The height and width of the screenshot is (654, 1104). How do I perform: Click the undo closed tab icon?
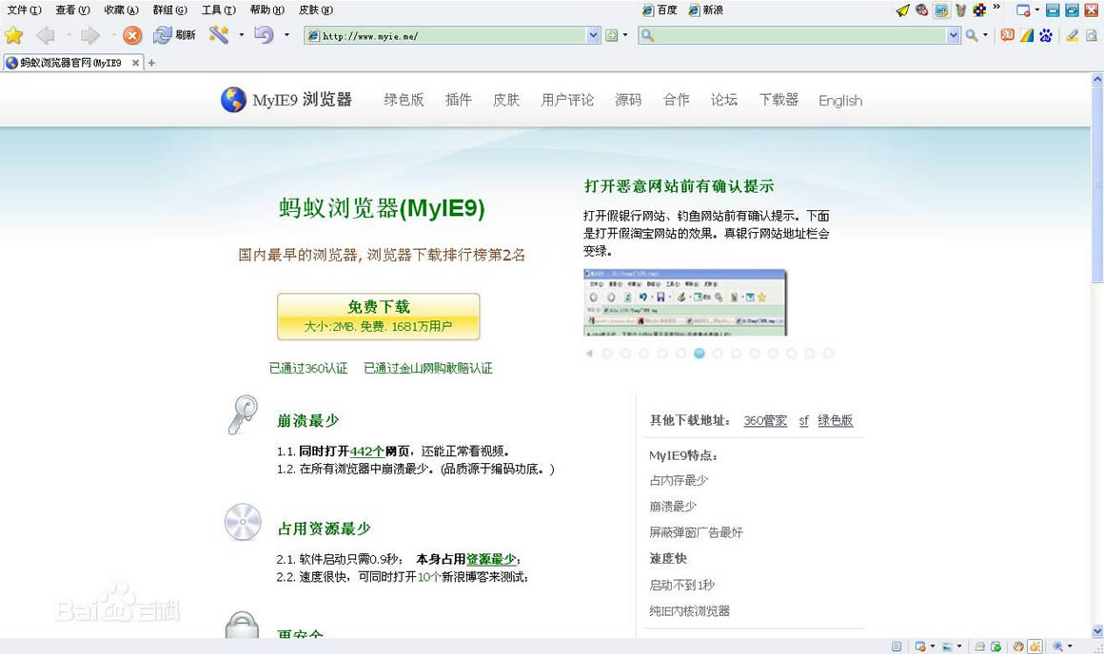point(264,35)
